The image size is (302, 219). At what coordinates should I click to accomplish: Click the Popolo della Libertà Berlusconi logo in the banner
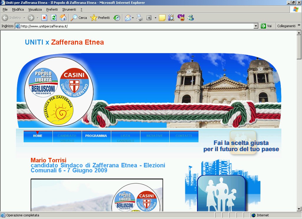(x=43, y=82)
